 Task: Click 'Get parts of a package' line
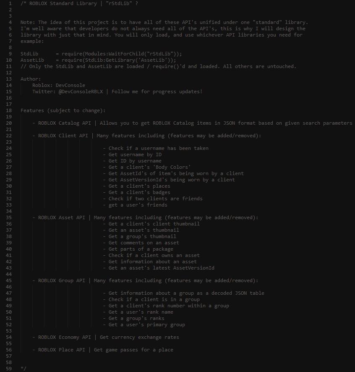[x=141, y=249]
